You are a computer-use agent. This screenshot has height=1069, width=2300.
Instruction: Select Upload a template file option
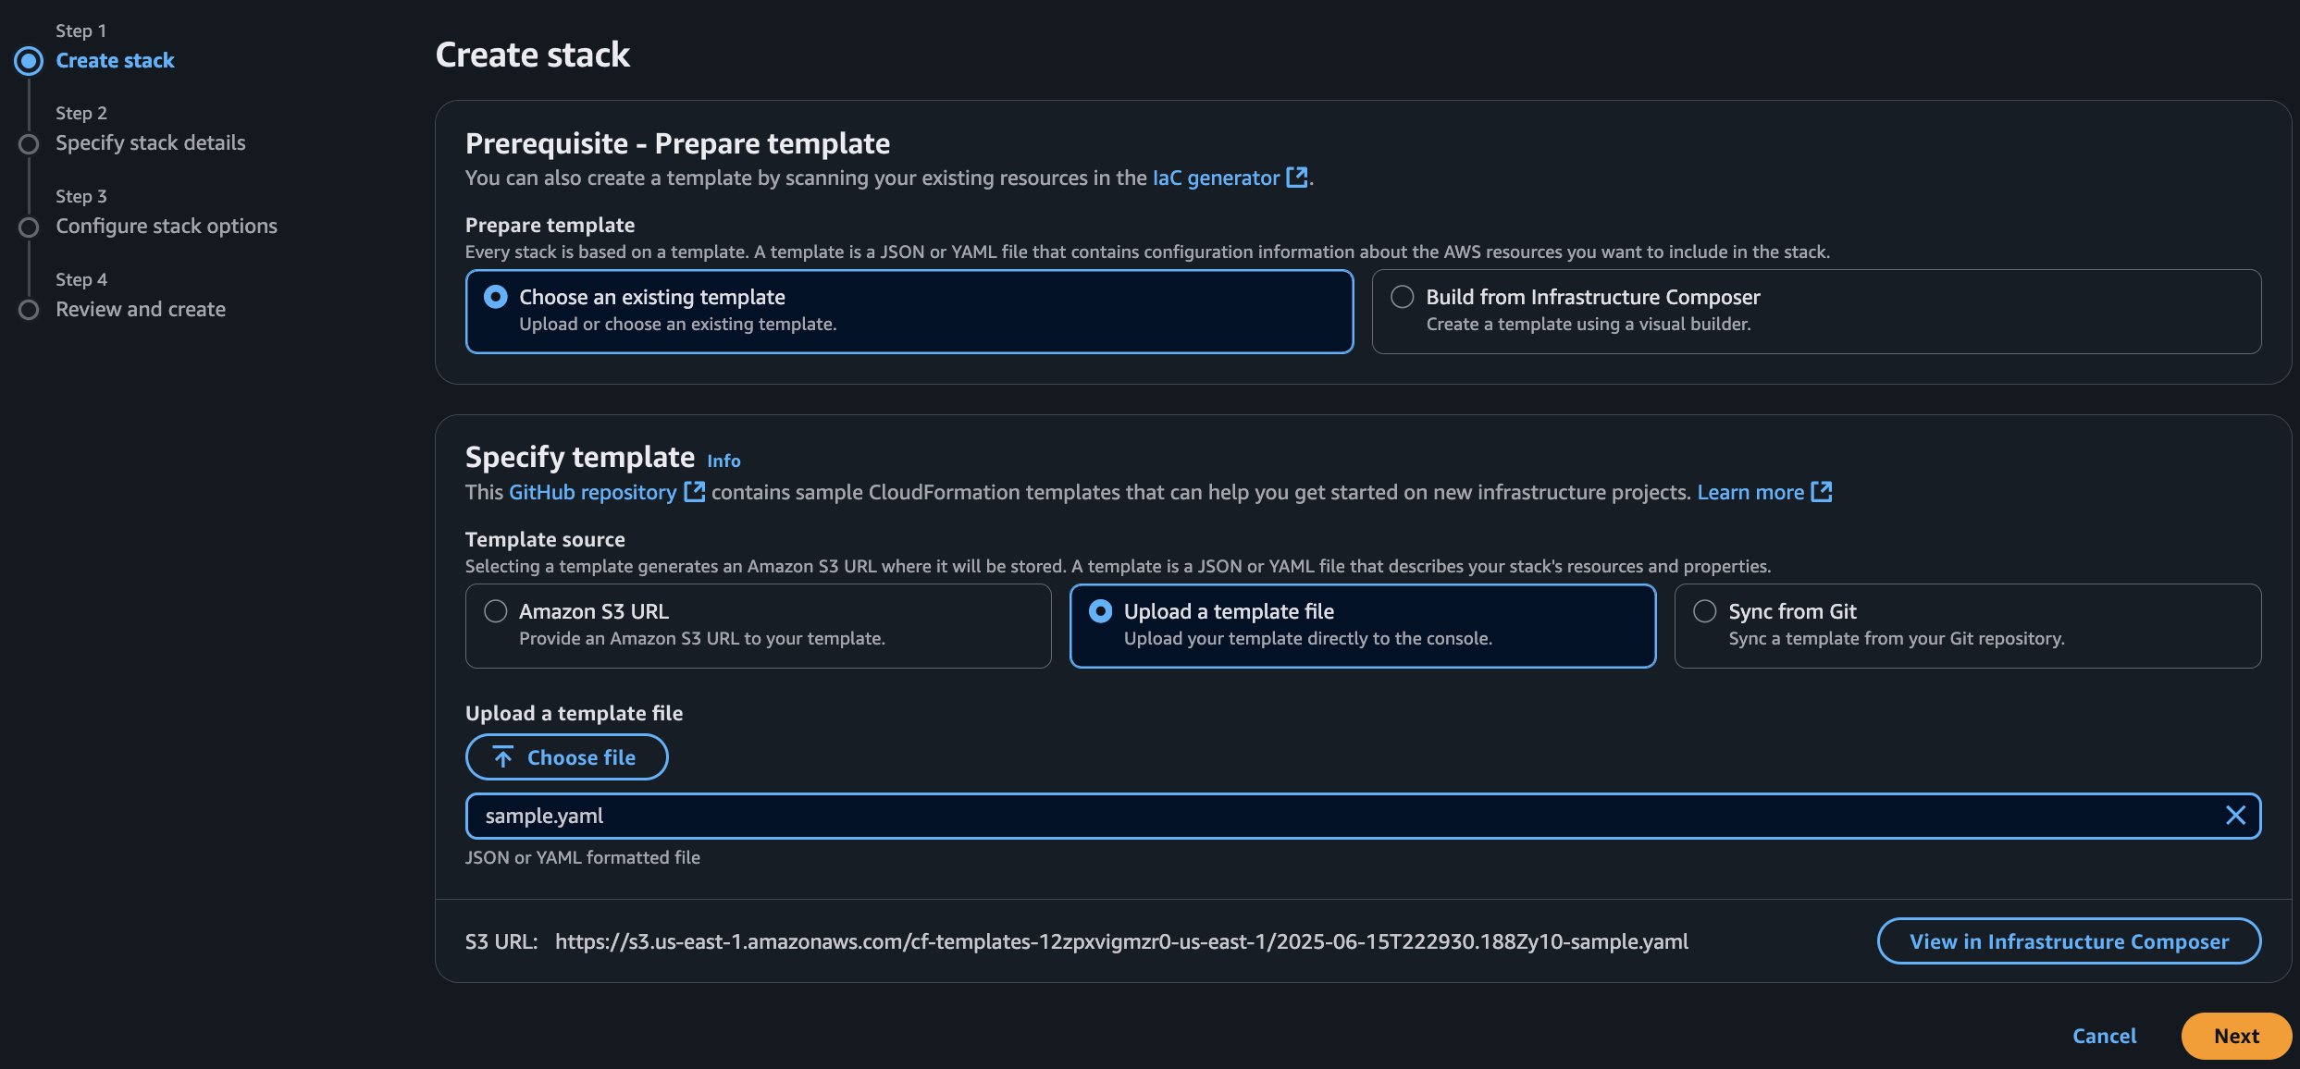[1101, 611]
